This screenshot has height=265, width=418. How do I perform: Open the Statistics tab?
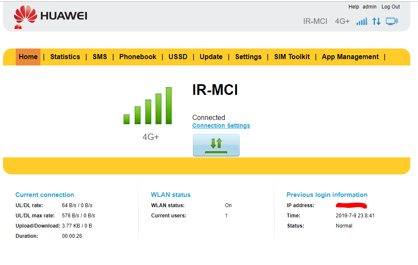point(65,57)
